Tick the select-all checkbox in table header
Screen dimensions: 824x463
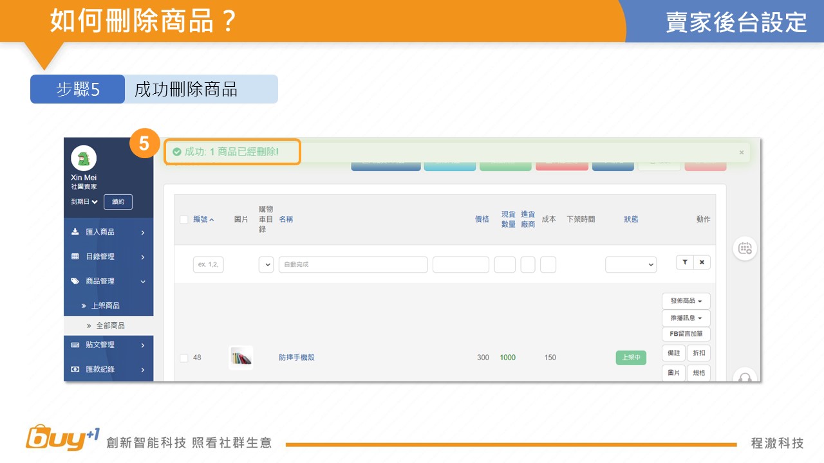coord(184,219)
